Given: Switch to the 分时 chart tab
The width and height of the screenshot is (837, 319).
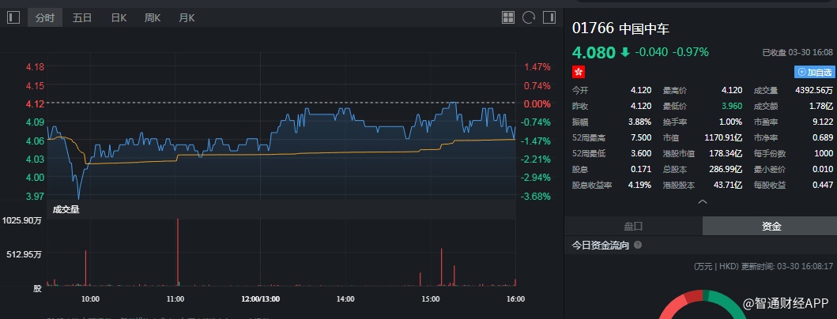Looking at the screenshot, I should [45, 17].
